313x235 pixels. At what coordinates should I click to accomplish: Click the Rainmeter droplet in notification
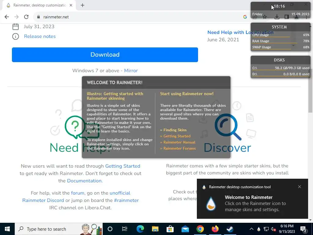(x=211, y=203)
